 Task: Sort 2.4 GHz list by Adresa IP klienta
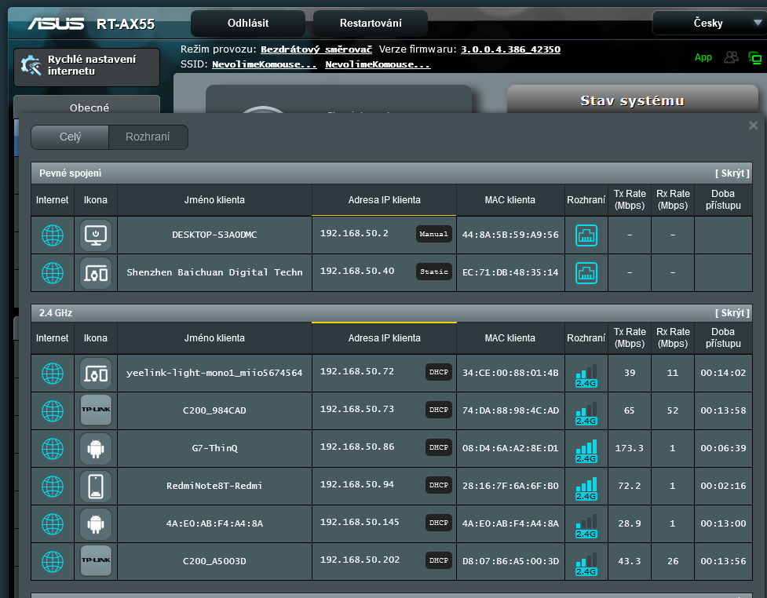tap(384, 338)
